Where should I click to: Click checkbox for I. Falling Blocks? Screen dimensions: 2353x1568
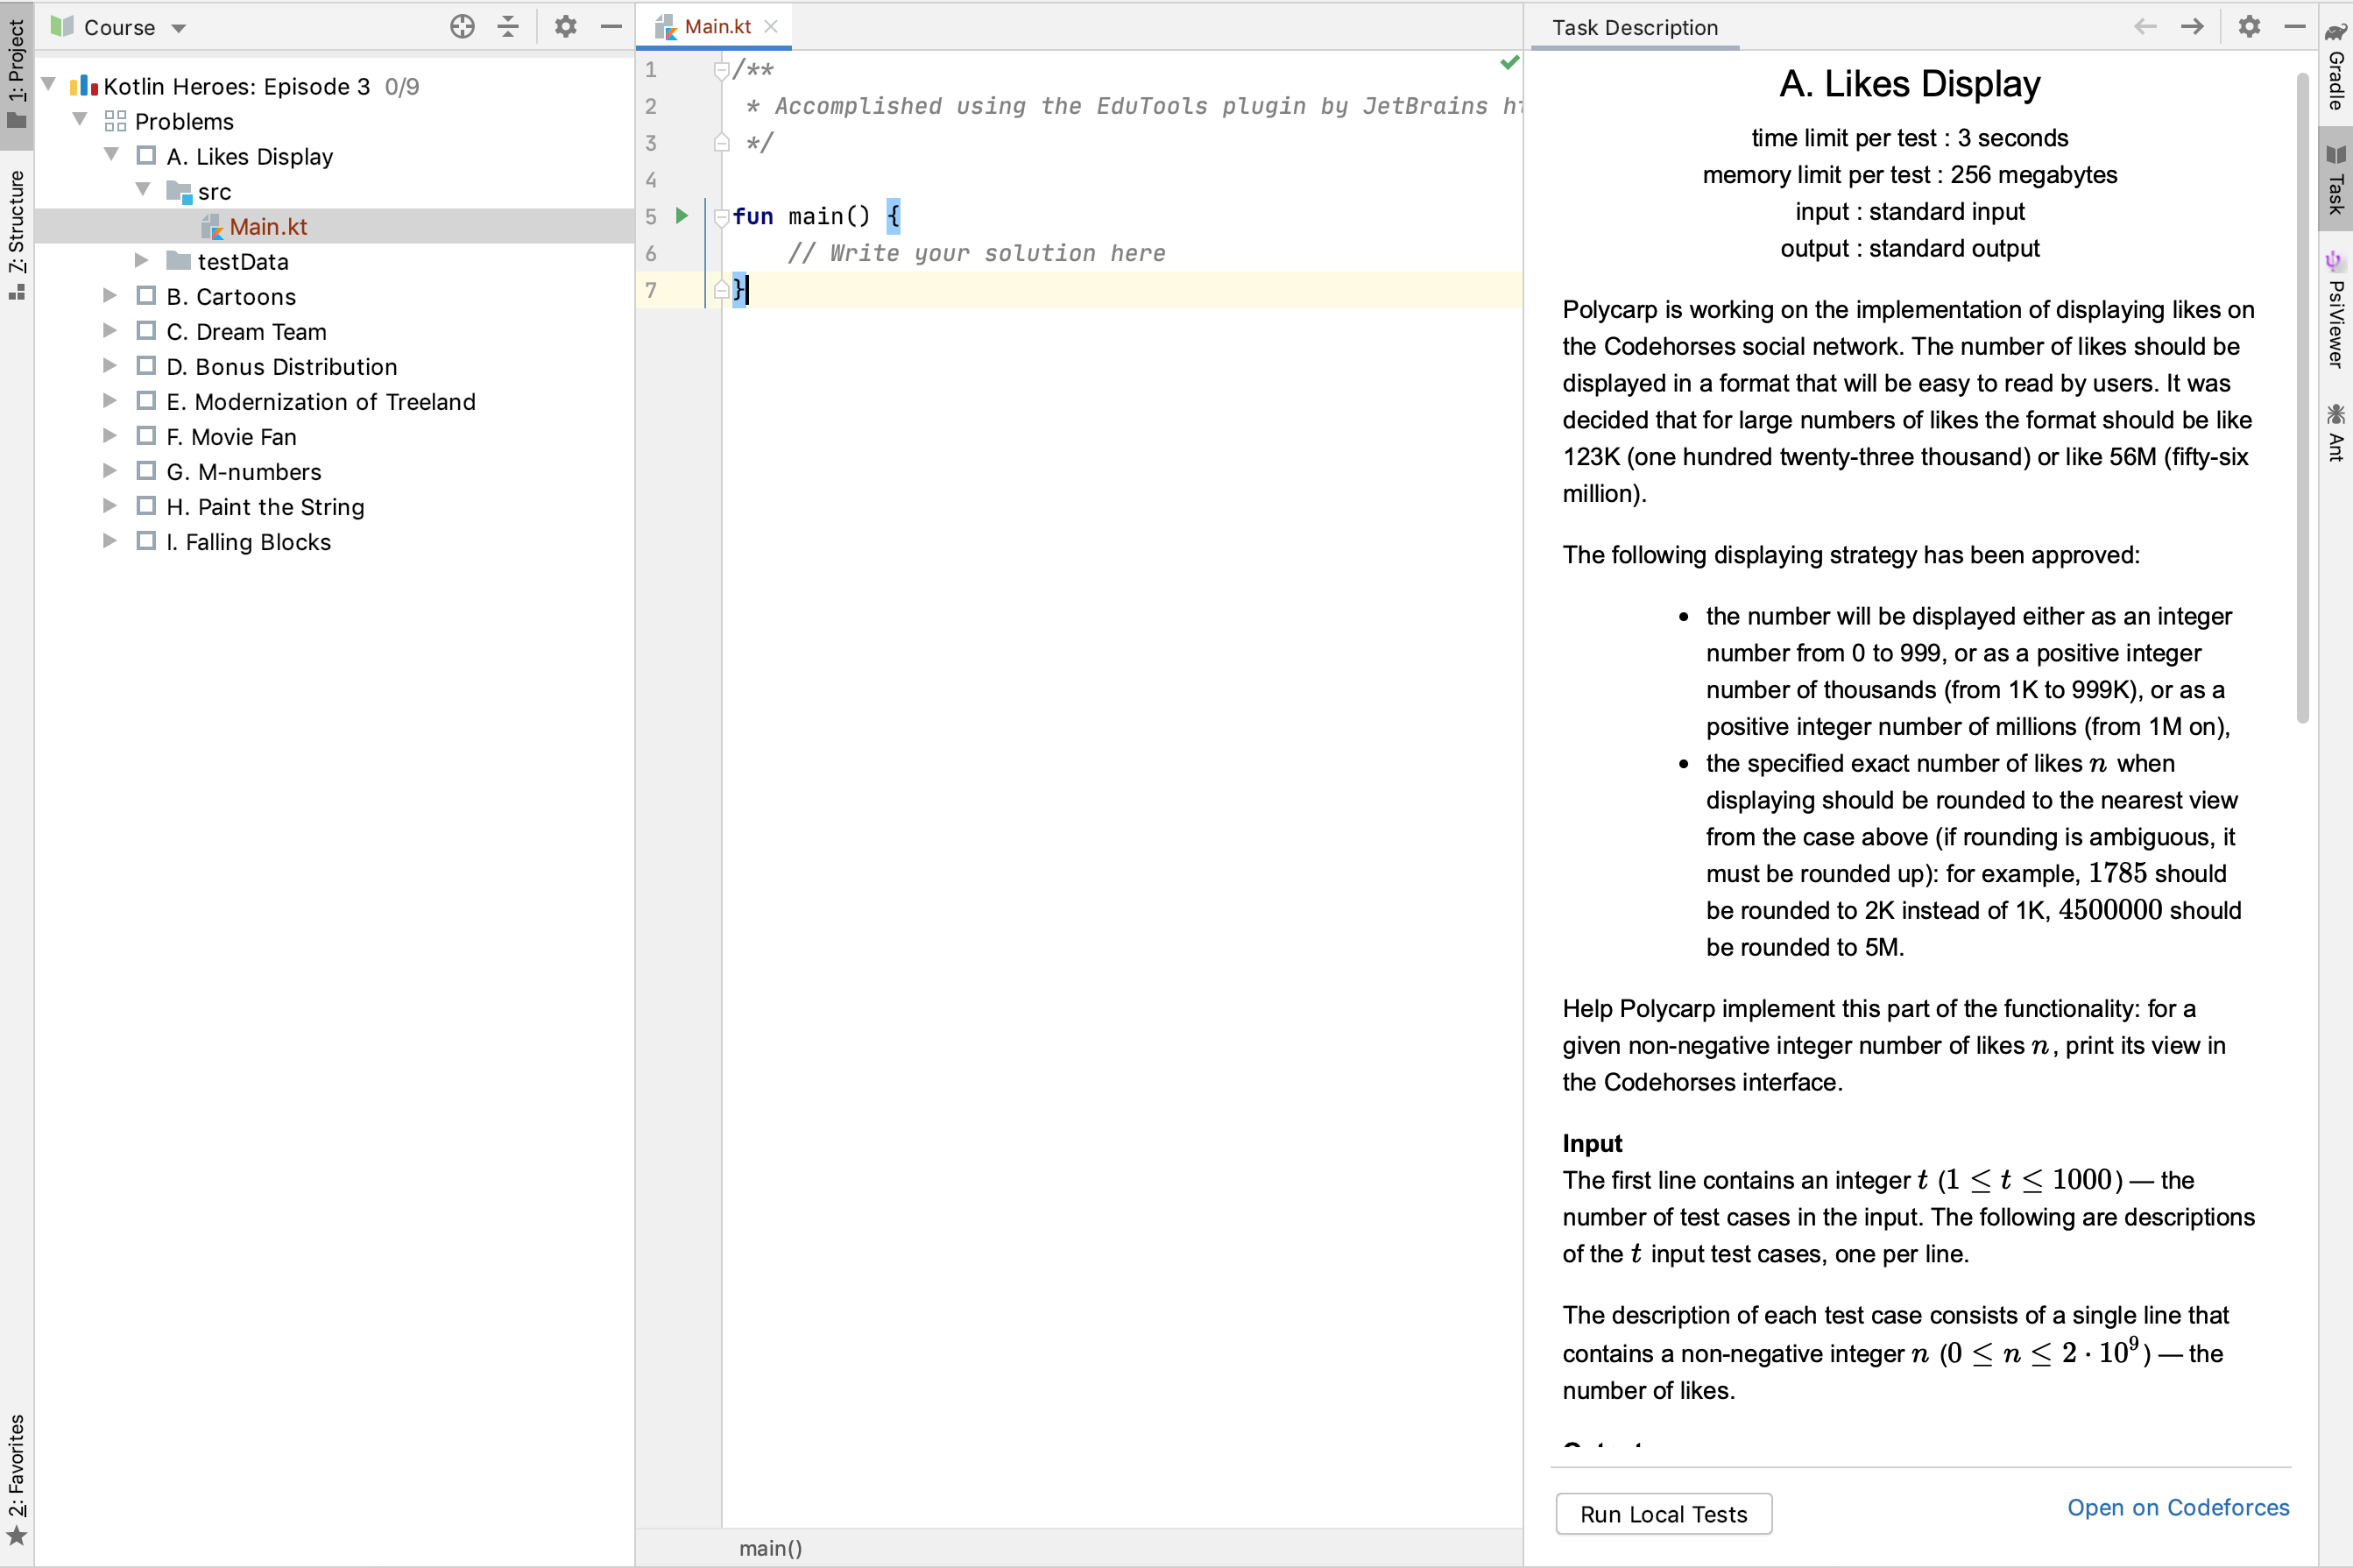[x=146, y=541]
